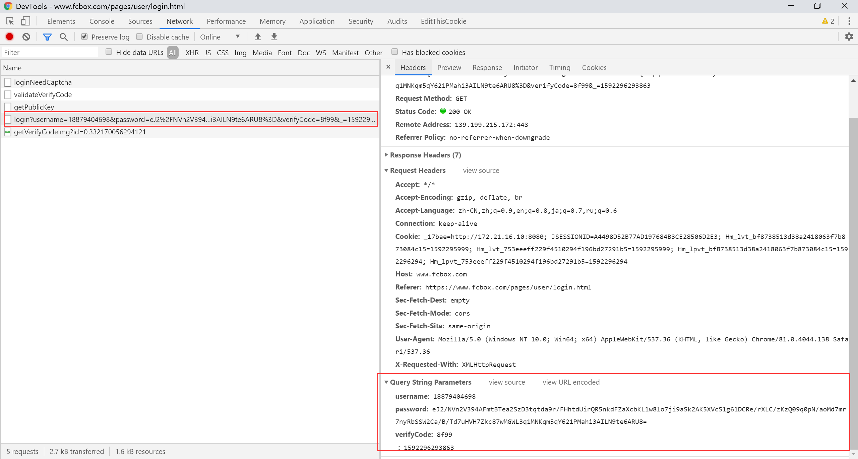The image size is (858, 459).
Task: Click the red record network log button
Action: point(10,37)
